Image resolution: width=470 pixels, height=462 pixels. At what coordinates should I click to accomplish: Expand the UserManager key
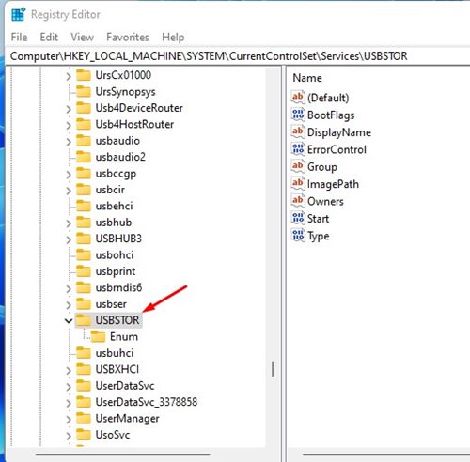click(x=69, y=419)
